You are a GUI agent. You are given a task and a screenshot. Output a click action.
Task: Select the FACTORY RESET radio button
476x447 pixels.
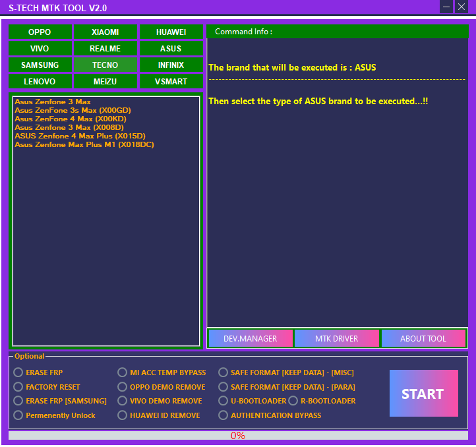click(x=47, y=387)
